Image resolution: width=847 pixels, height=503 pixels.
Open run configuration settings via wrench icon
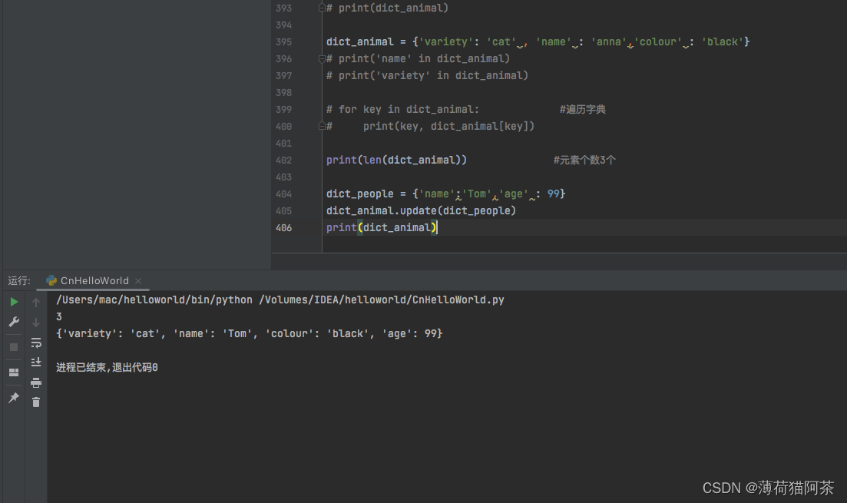(13, 321)
